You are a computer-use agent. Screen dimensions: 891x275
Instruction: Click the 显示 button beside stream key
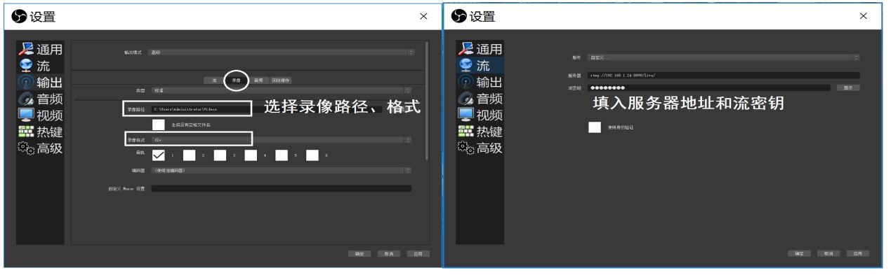[848, 88]
